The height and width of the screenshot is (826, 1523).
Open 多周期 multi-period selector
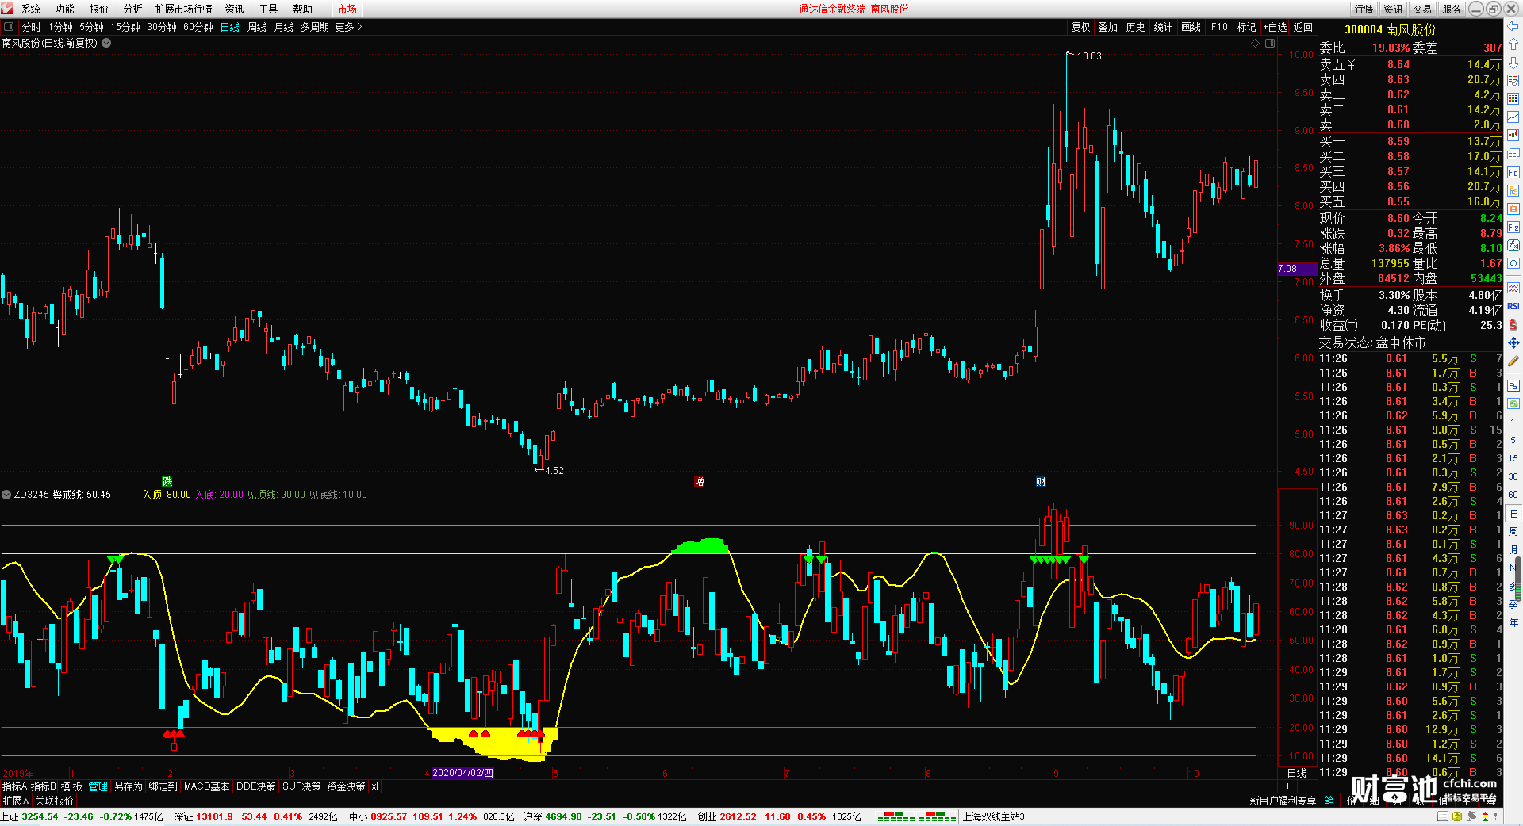pyautogui.click(x=314, y=27)
